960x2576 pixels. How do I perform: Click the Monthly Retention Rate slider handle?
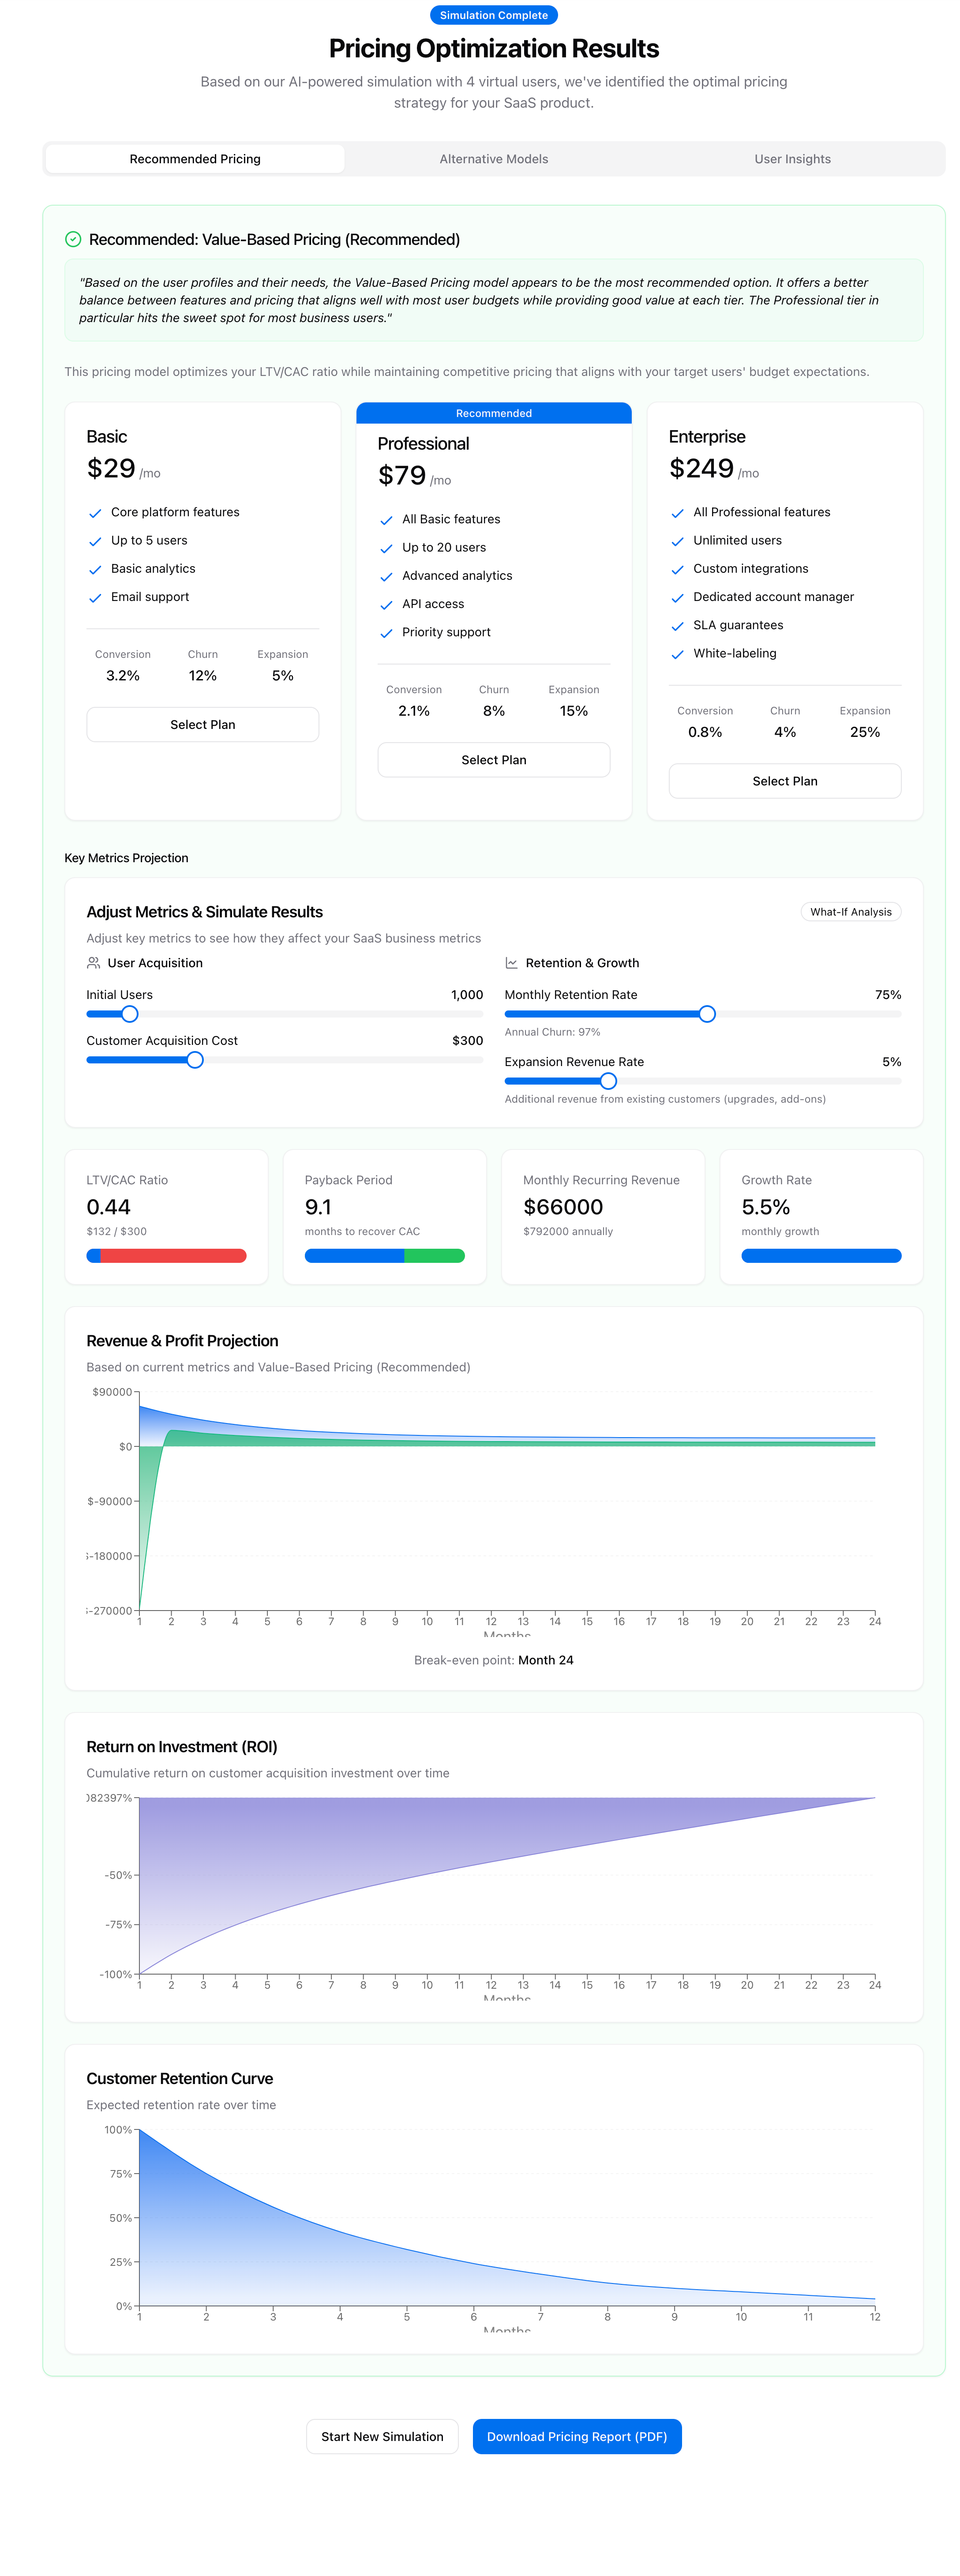[x=707, y=1014]
